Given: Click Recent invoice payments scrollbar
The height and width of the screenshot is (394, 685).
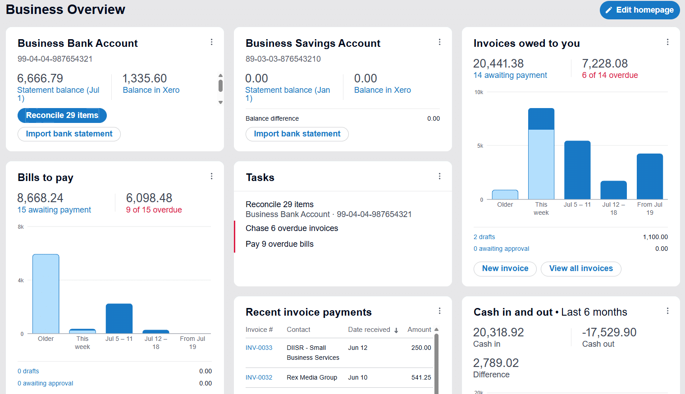Looking at the screenshot, I should pos(436,364).
